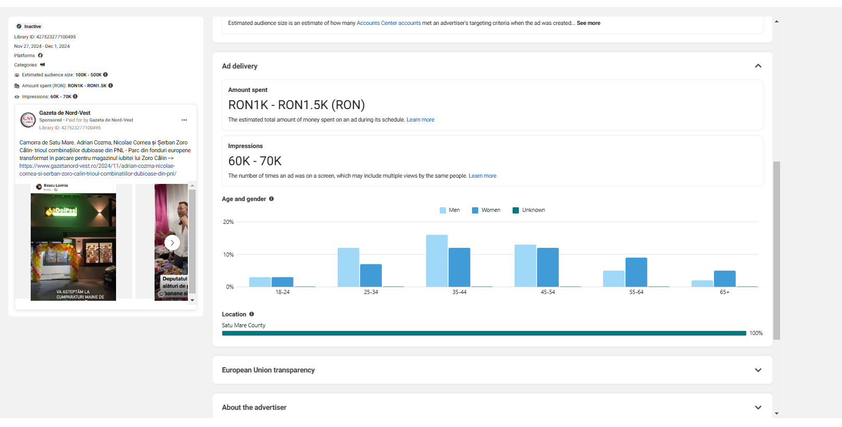Expand the About the advertiser section

pyautogui.click(x=758, y=408)
